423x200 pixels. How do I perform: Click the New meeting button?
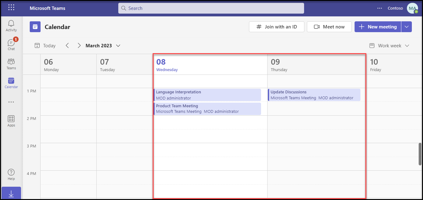[378, 27]
